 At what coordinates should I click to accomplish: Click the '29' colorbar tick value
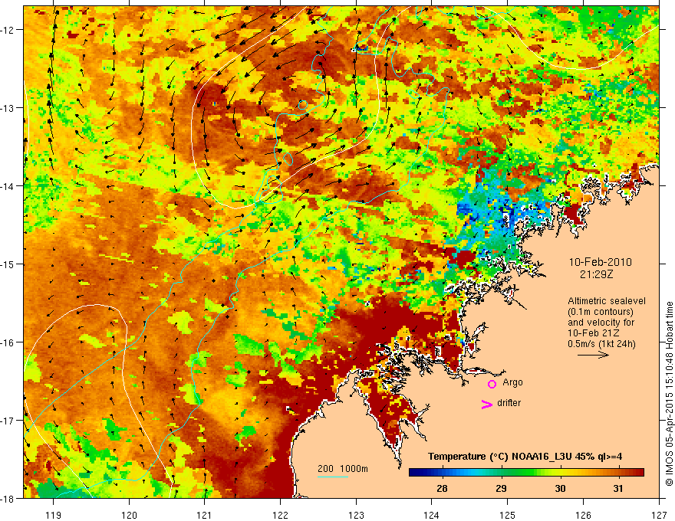pos(501,489)
